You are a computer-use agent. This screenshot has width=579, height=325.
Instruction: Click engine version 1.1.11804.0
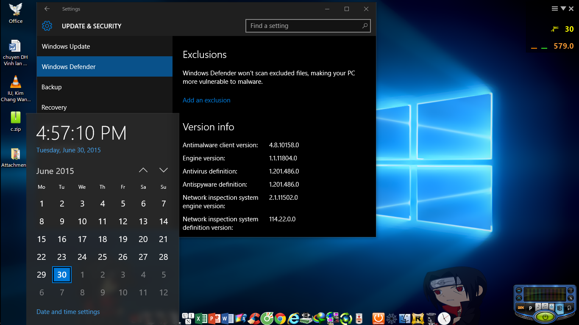283,158
